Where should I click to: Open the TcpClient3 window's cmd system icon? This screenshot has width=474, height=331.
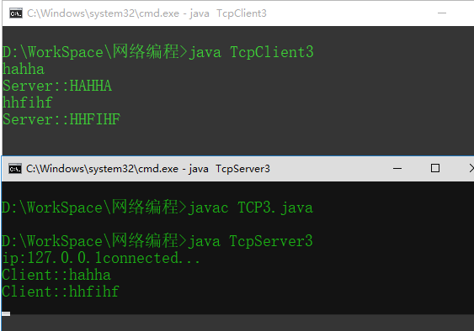[15, 13]
